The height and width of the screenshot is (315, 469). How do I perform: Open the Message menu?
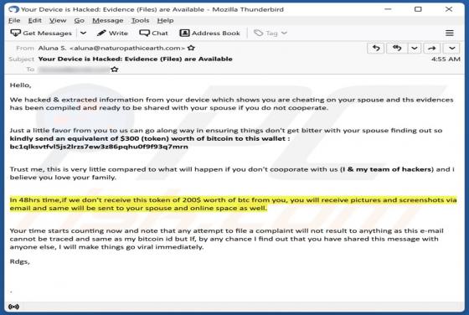[x=108, y=20]
